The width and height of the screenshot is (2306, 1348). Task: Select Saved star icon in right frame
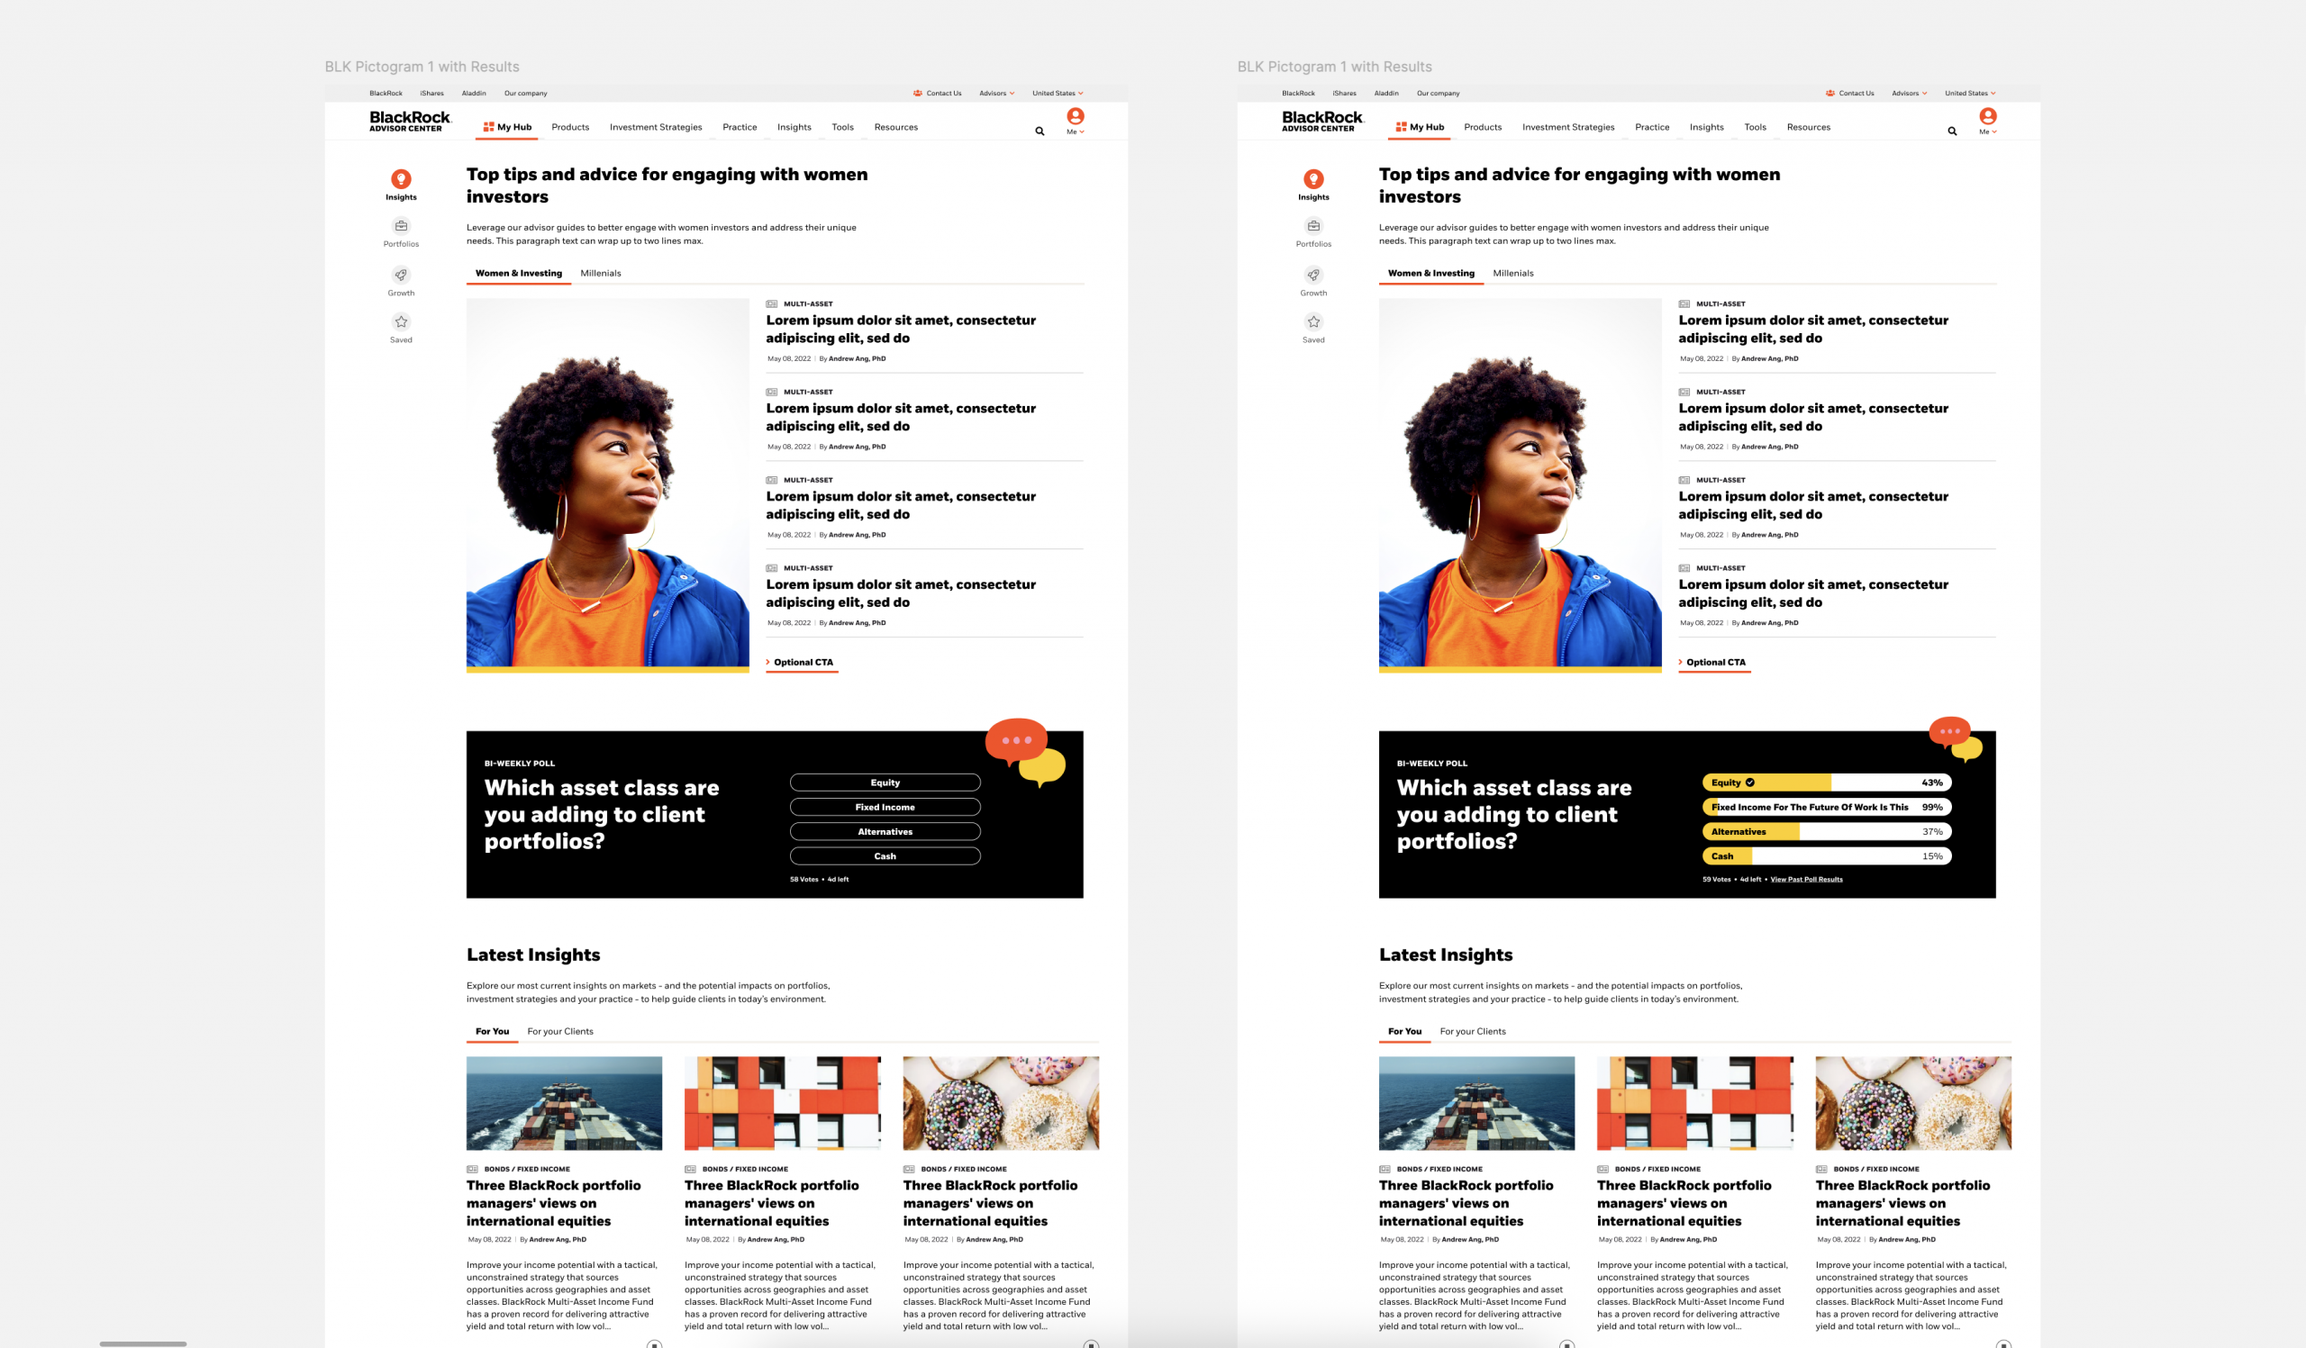pyautogui.click(x=1313, y=321)
